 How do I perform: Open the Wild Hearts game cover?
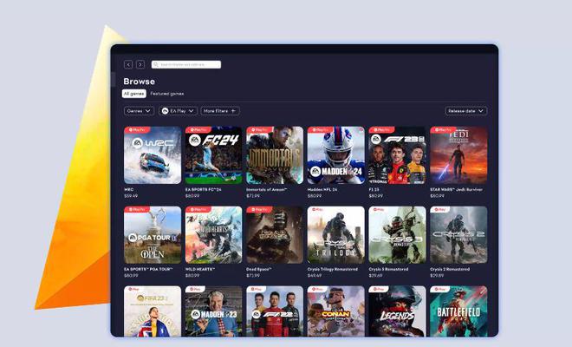214,235
